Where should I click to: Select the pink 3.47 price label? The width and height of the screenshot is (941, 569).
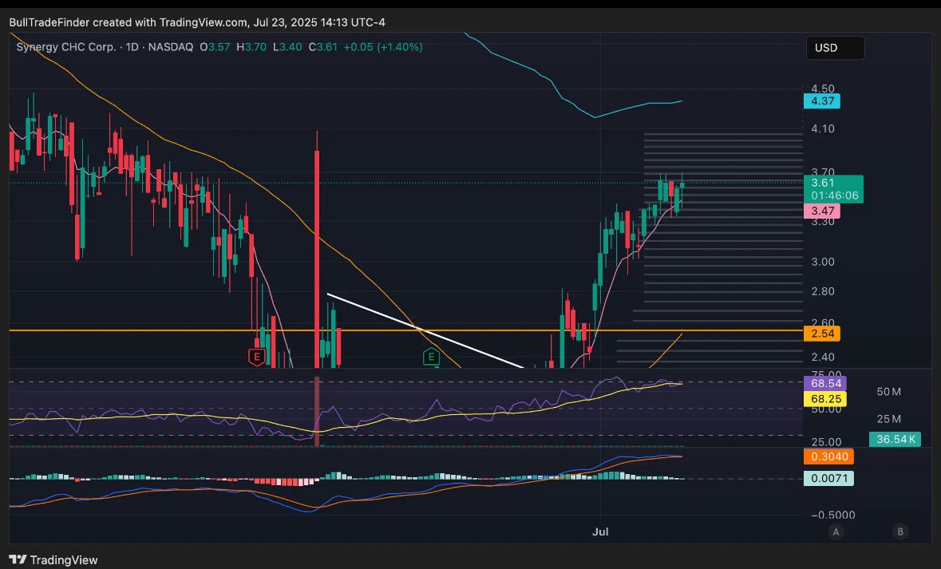[x=821, y=211]
